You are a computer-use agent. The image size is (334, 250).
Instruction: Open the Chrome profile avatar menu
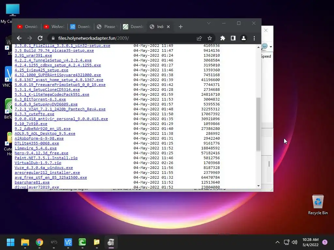pos(243,38)
